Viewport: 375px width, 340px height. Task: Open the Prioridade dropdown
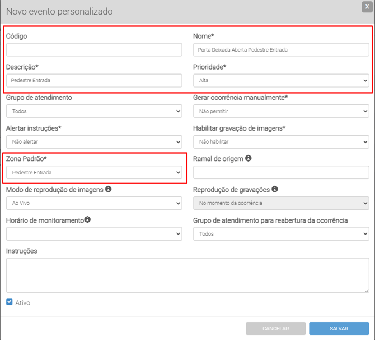[281, 81]
